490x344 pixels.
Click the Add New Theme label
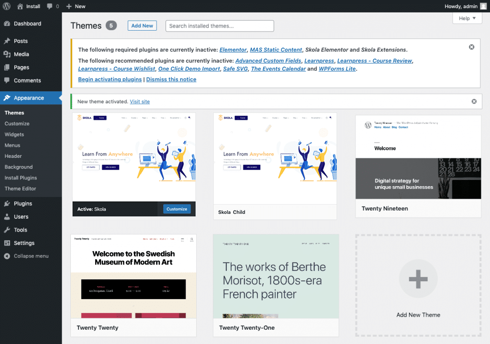click(418, 315)
